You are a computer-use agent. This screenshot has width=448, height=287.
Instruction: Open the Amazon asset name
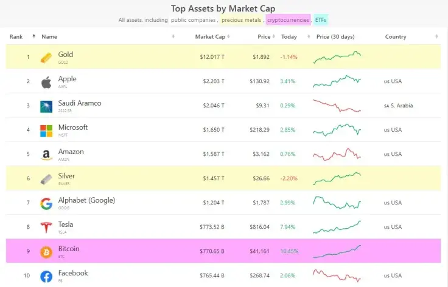(x=71, y=152)
